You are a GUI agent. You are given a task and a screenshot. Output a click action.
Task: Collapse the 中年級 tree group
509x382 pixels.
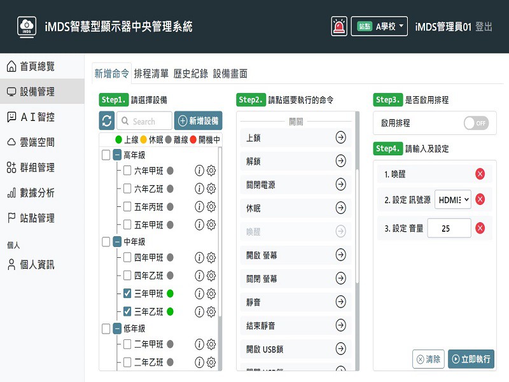pos(118,242)
